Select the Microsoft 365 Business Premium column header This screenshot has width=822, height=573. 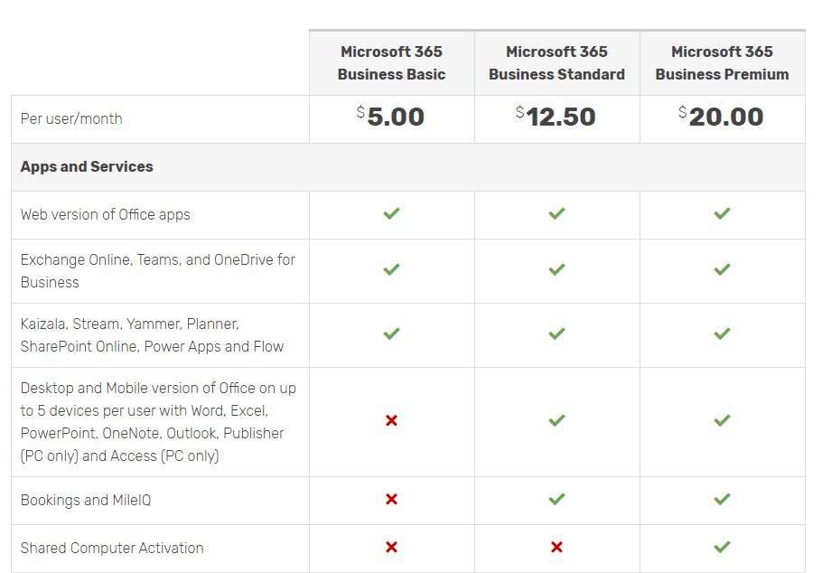(722, 62)
